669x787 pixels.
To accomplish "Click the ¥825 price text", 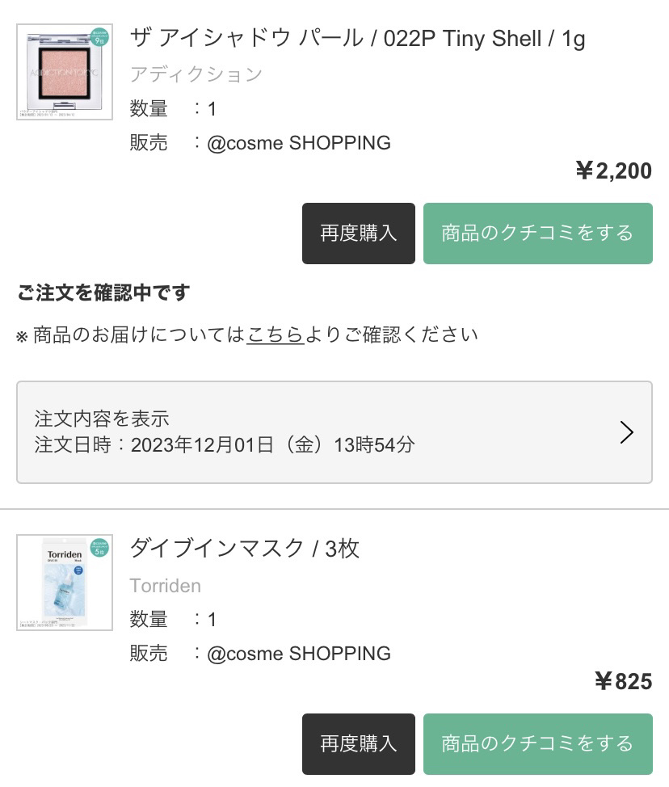I will (x=622, y=681).
